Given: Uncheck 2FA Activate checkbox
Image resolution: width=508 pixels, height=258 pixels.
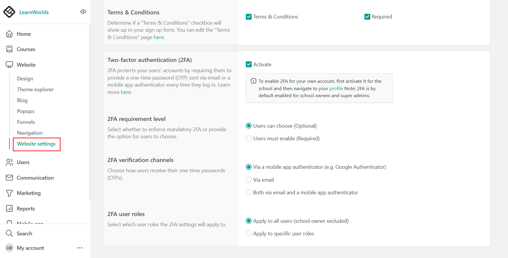Looking at the screenshot, I should pos(249,64).
